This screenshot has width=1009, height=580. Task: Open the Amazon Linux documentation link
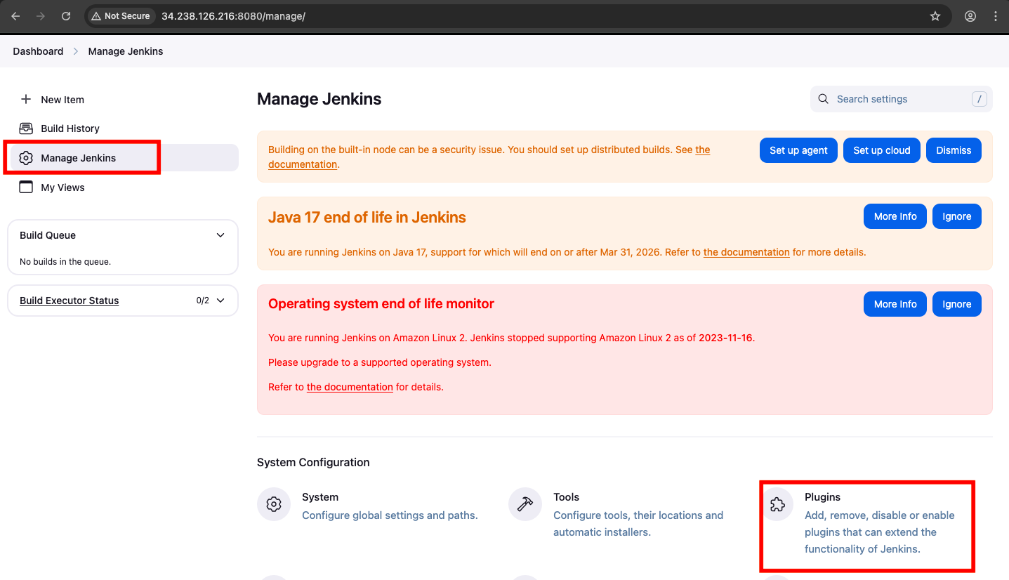click(350, 387)
